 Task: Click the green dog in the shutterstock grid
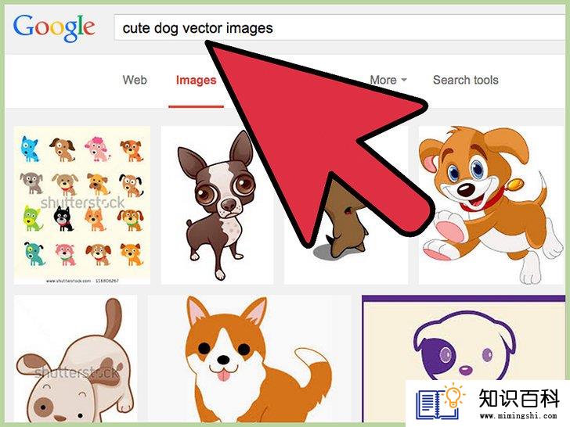click(32, 219)
